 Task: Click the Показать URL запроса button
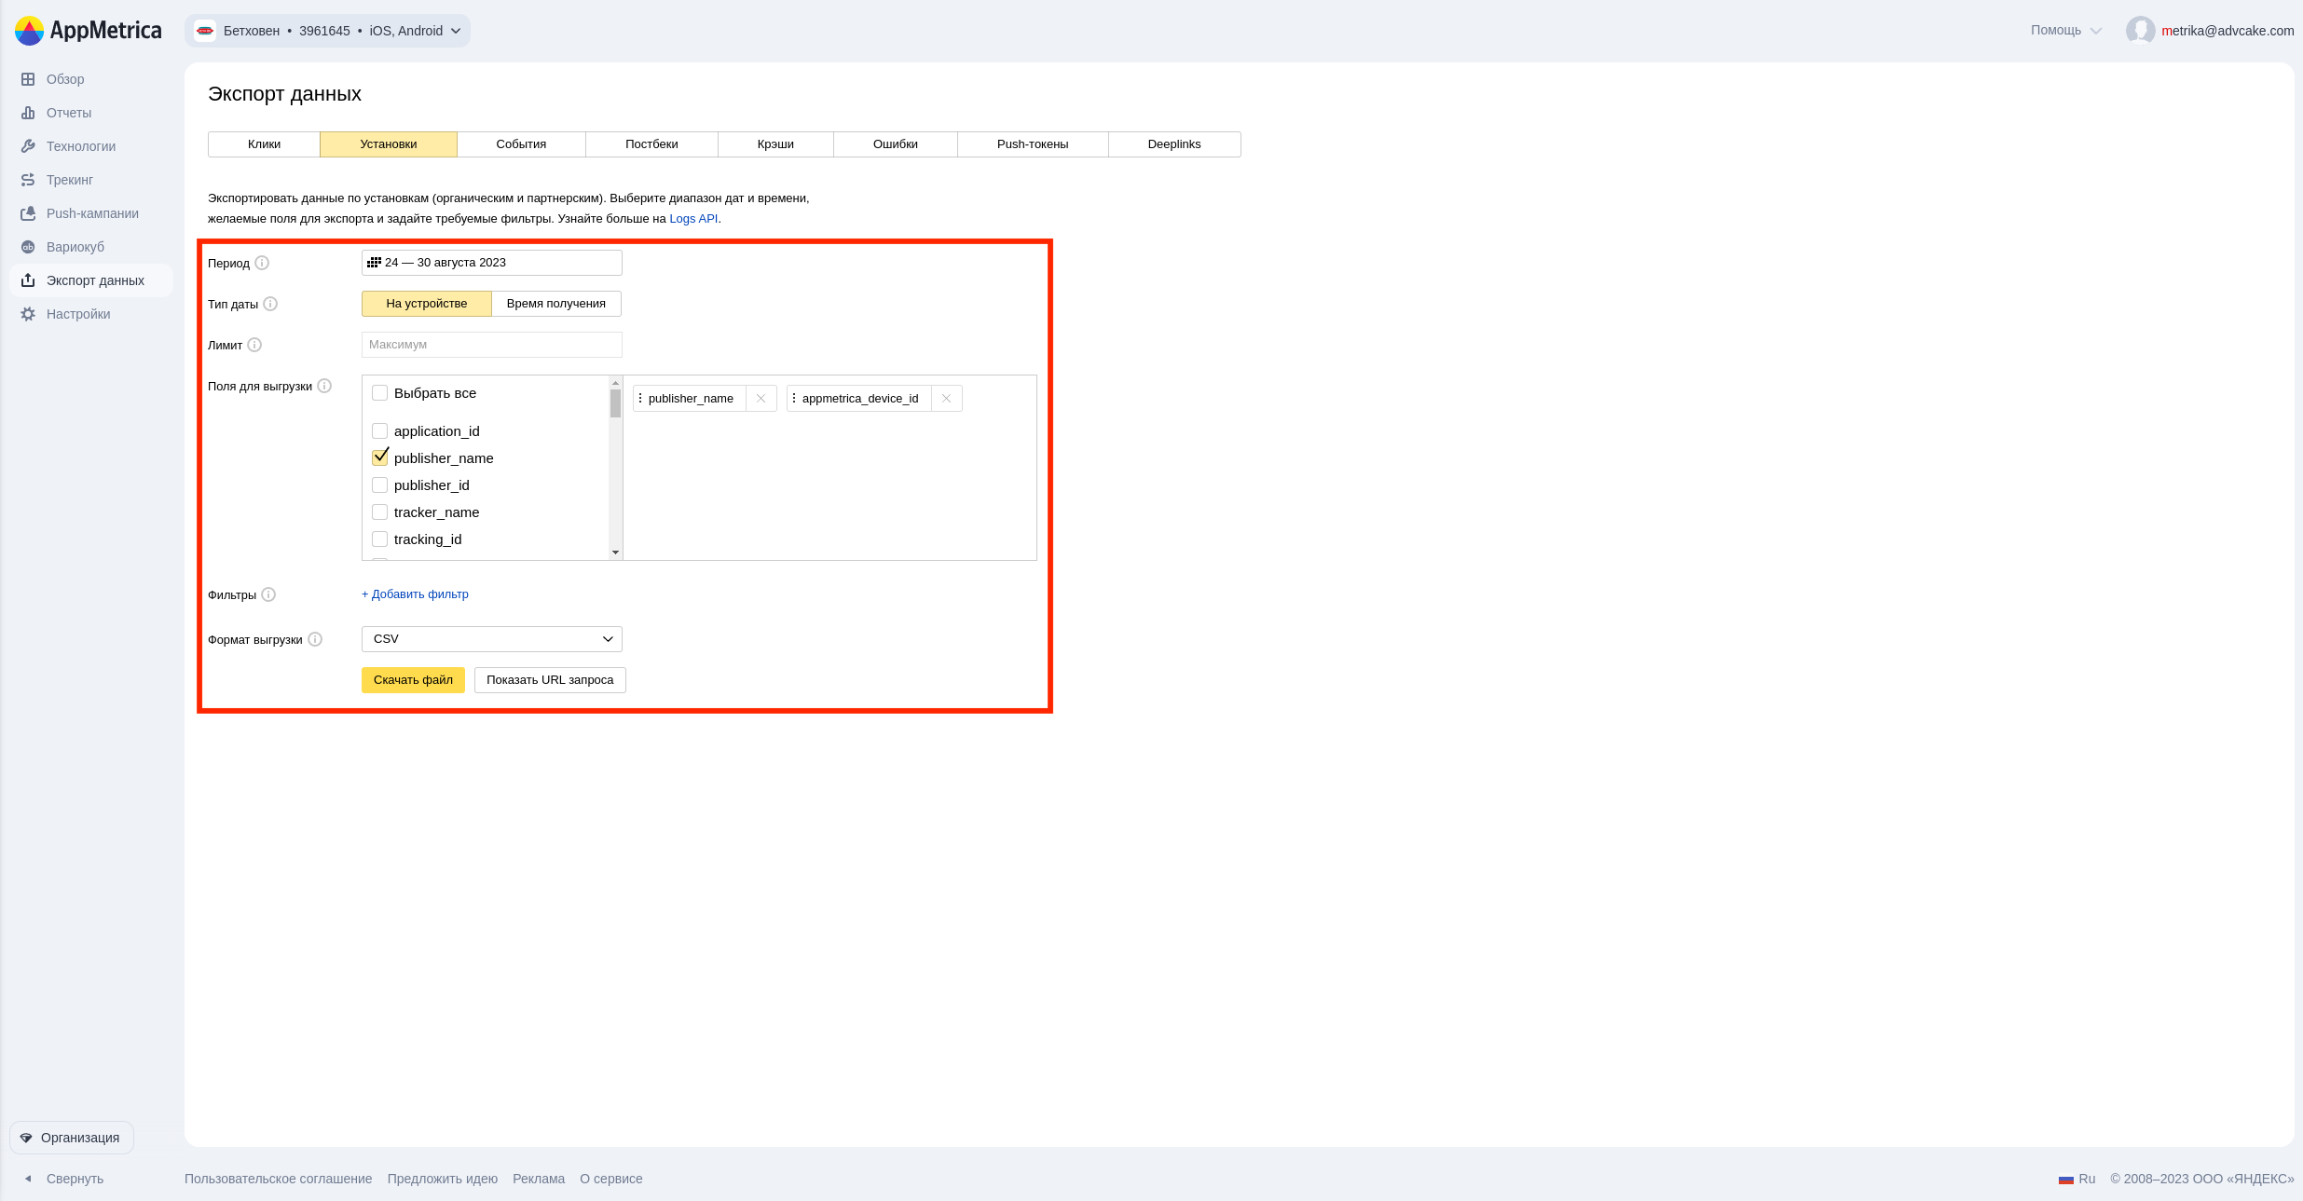click(x=550, y=680)
